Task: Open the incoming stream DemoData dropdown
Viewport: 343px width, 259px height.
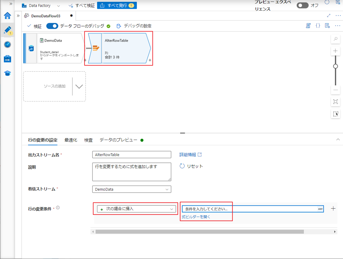Action: point(132,189)
